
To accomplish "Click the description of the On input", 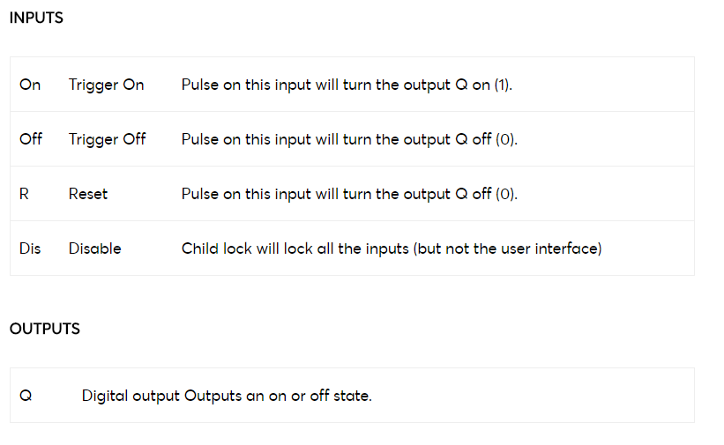I will coord(347,85).
